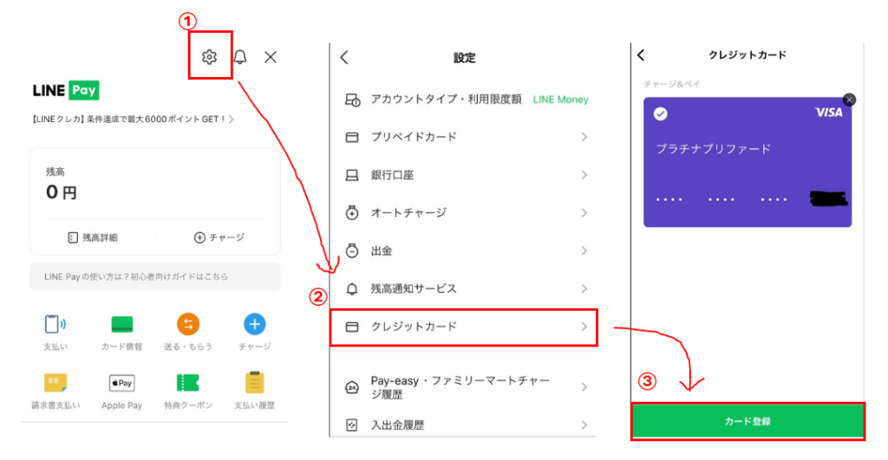Open 残高通知サービス settings item

click(x=464, y=288)
